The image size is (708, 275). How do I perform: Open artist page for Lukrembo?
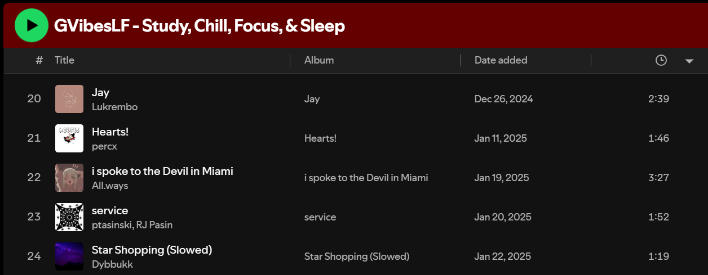pos(114,107)
